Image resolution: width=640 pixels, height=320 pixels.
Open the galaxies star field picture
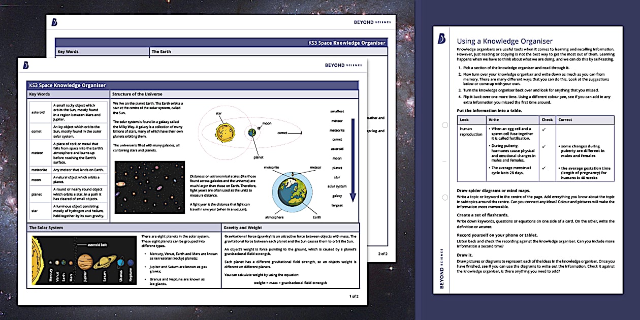149,187
